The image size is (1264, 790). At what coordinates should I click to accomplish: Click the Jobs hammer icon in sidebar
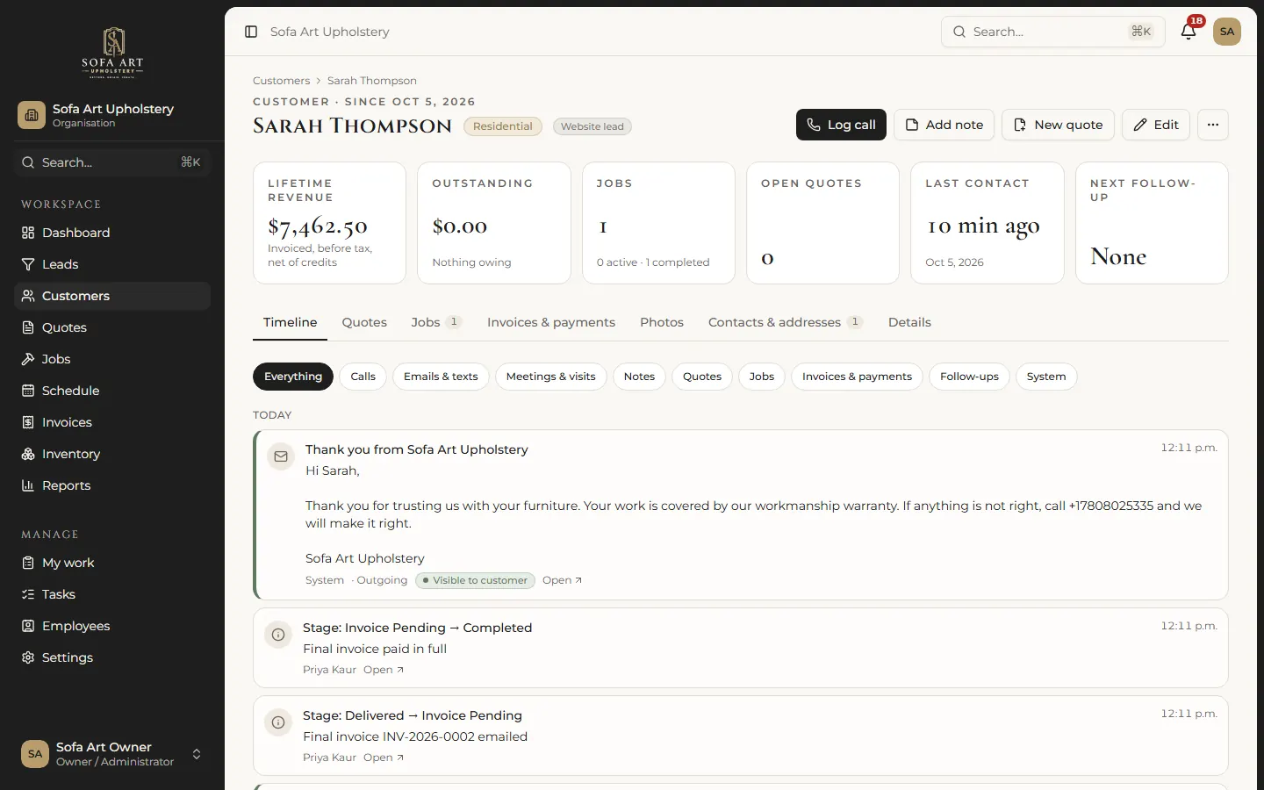point(28,359)
